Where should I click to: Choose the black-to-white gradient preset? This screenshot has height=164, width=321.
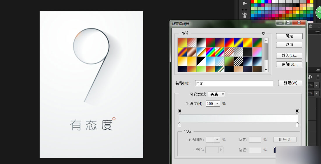(201, 43)
